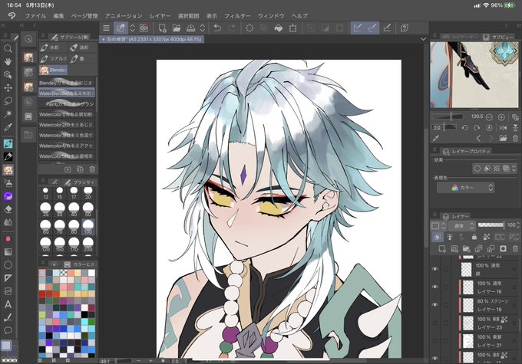This screenshot has height=364, width=522.
Task: Delete layer using trash icon in Layer panel
Action: 515,248
